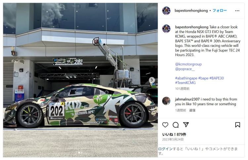Open the @kcmotorgroup mention
248x160 pixels.
point(188,64)
